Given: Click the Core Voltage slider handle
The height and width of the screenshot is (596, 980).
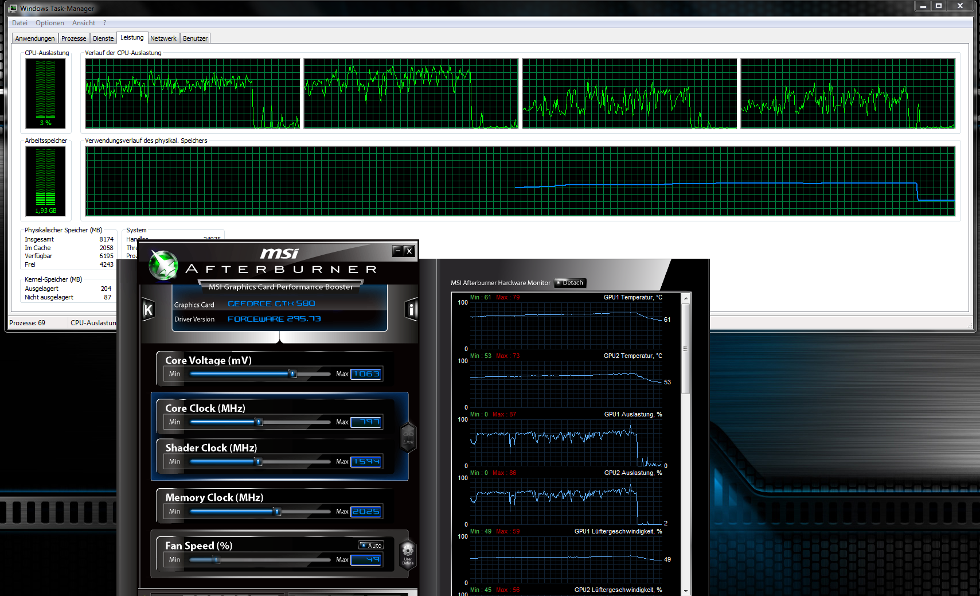Looking at the screenshot, I should (x=293, y=374).
